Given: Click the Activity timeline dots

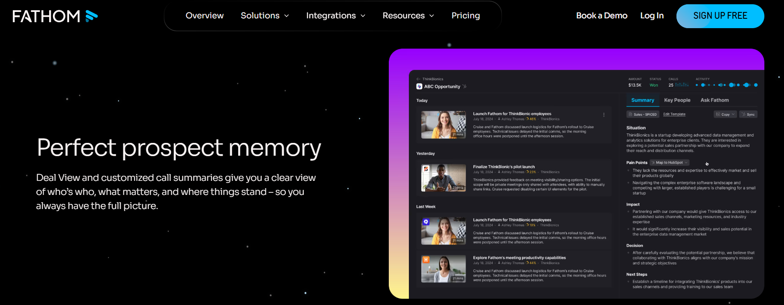Looking at the screenshot, I should click(x=726, y=85).
